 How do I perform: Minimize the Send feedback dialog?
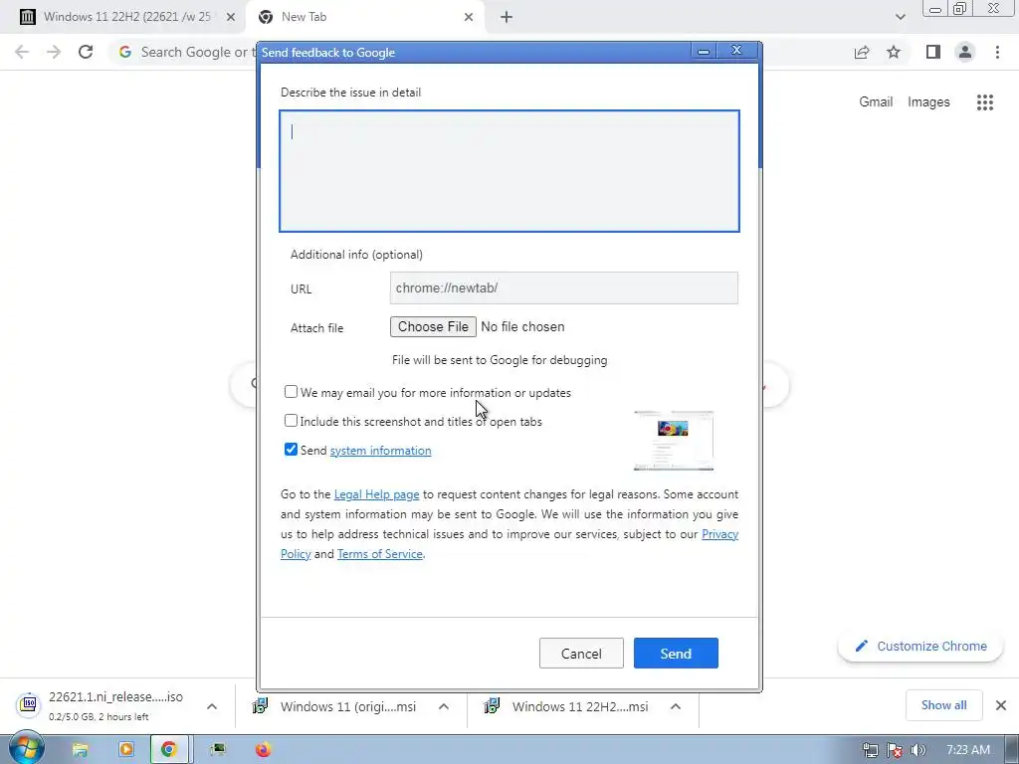coord(704,51)
